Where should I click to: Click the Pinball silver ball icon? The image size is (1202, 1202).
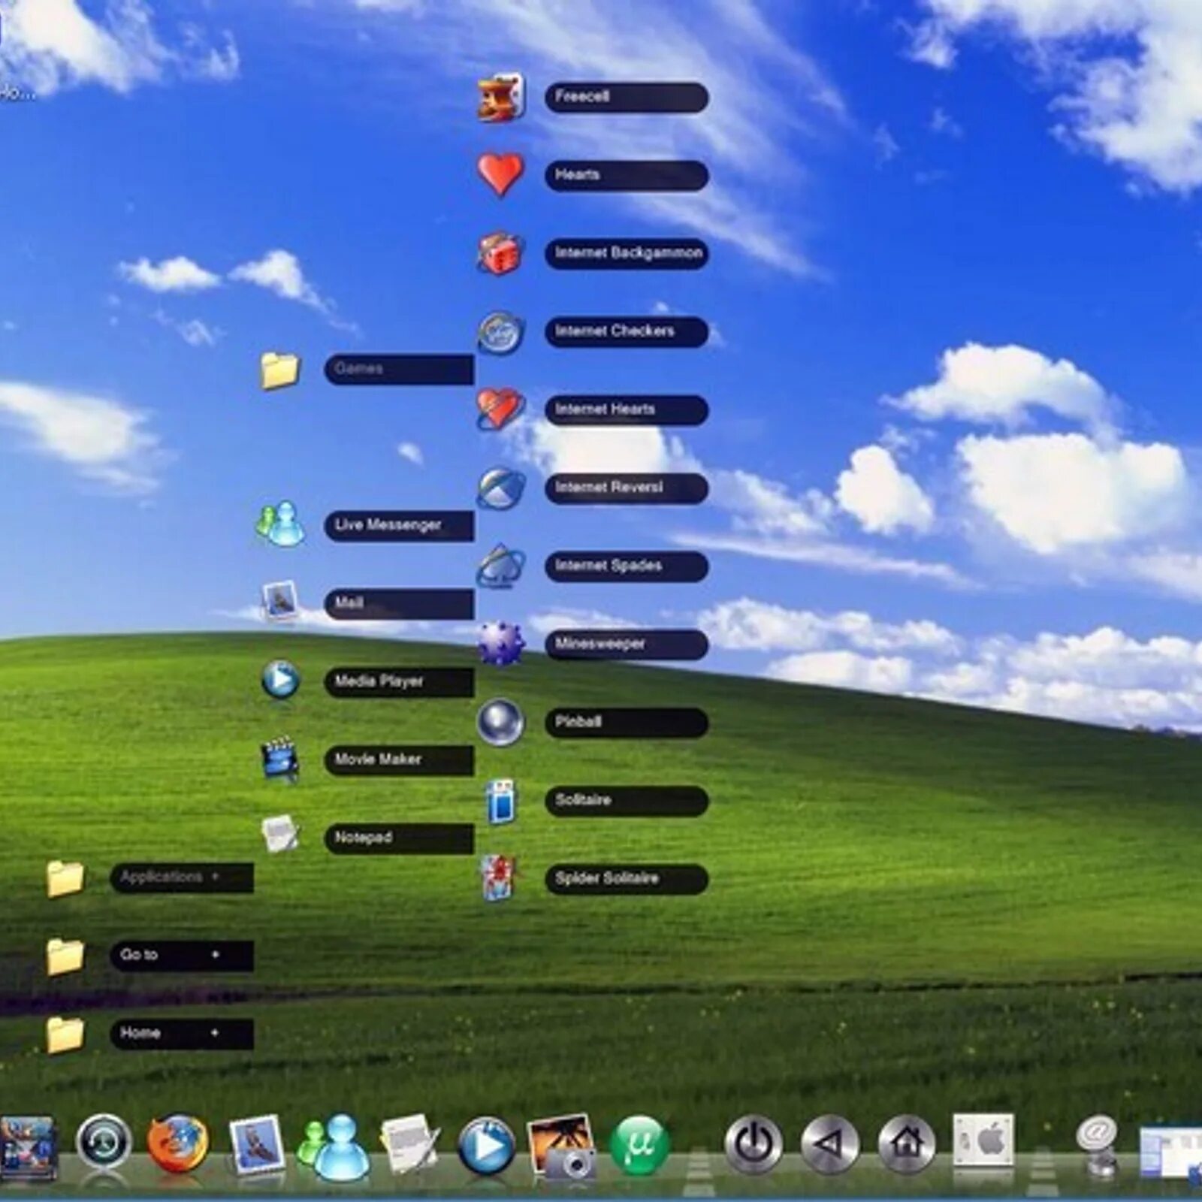(x=500, y=722)
